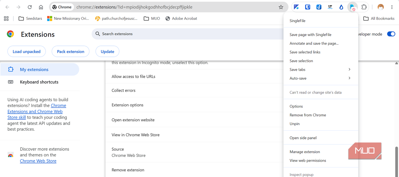Click the SingleFile extension toolbar icon
This screenshot has width=399, height=177.
point(353,7)
